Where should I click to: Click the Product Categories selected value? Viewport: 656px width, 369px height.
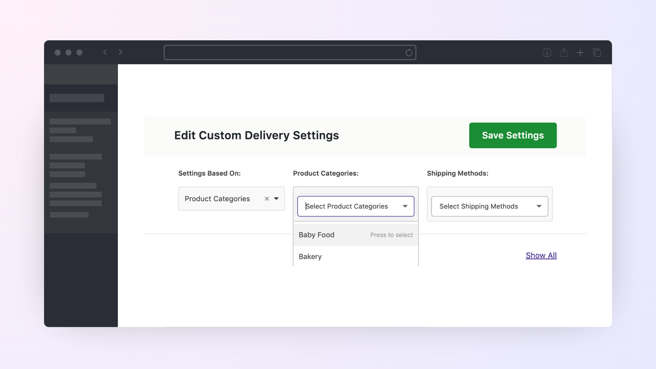point(217,199)
